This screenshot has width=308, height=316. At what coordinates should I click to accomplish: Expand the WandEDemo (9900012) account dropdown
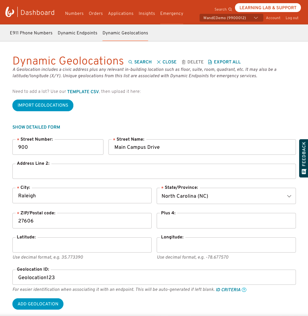click(231, 18)
